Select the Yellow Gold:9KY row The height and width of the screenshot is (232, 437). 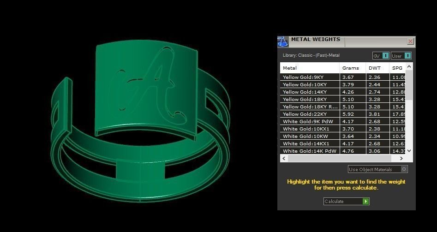point(343,77)
